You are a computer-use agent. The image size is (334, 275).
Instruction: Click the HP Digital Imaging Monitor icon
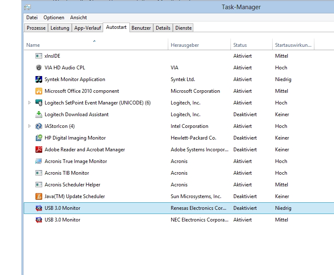(38, 138)
